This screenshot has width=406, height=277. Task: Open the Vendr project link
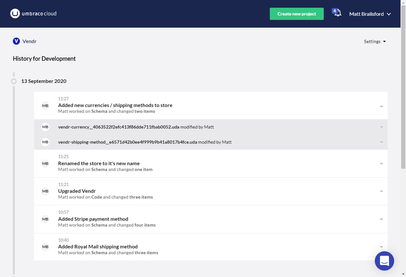(29, 41)
